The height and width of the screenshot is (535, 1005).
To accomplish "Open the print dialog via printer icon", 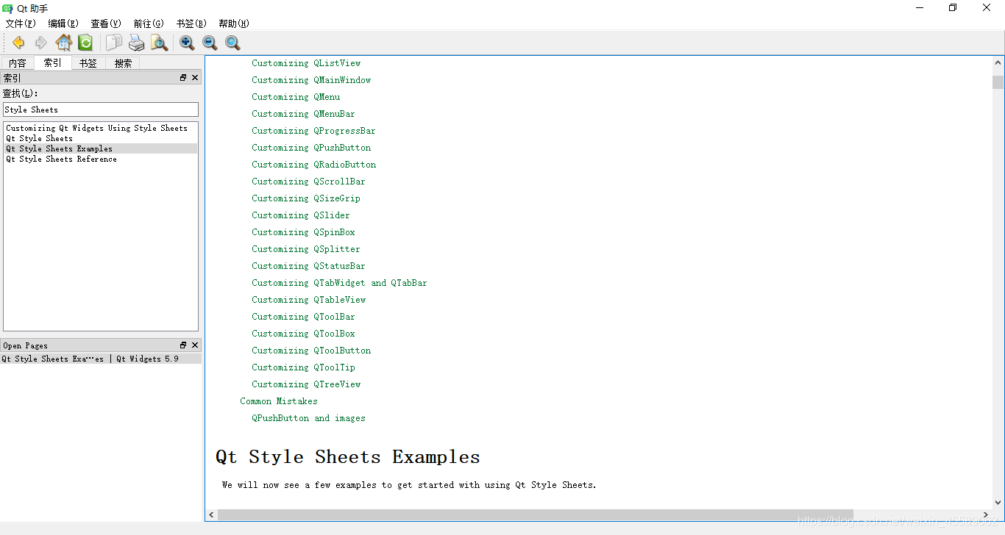I will 137,42.
